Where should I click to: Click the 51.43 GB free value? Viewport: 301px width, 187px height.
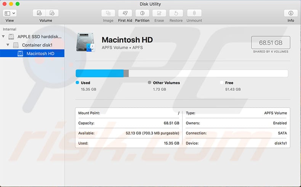233,90
